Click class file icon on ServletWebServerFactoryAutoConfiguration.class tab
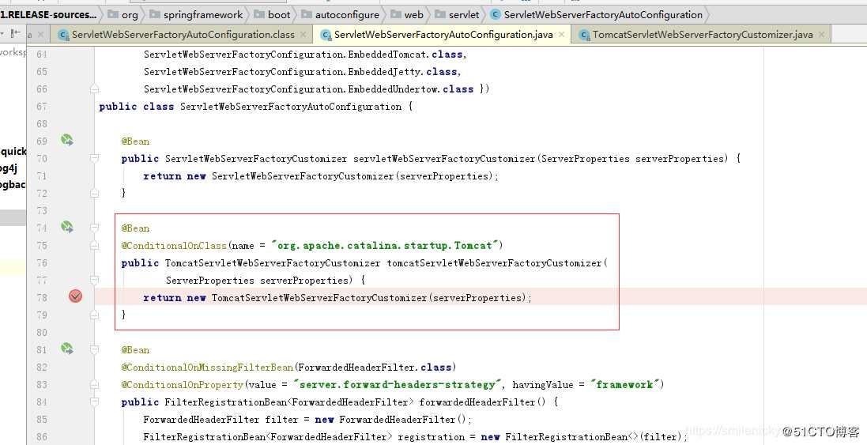Image resolution: width=867 pixels, height=445 pixels. click(x=63, y=35)
